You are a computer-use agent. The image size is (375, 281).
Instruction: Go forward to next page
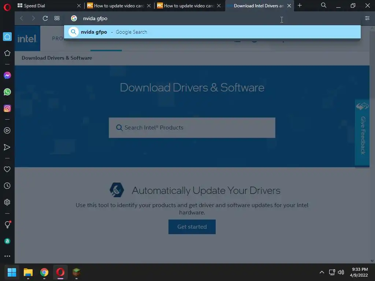pos(33,18)
